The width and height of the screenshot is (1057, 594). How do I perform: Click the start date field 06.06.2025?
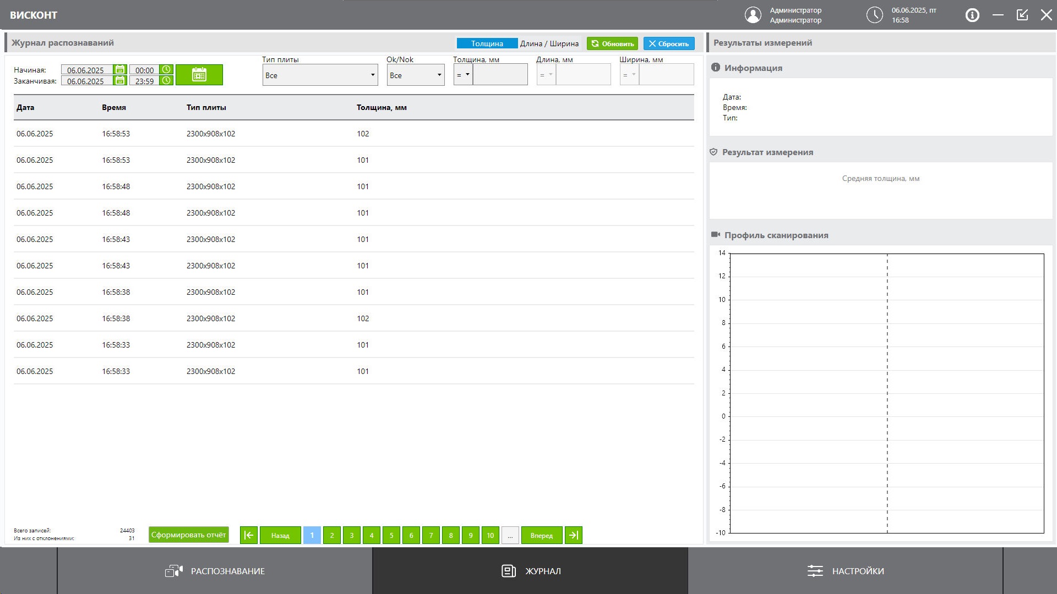[x=86, y=70]
